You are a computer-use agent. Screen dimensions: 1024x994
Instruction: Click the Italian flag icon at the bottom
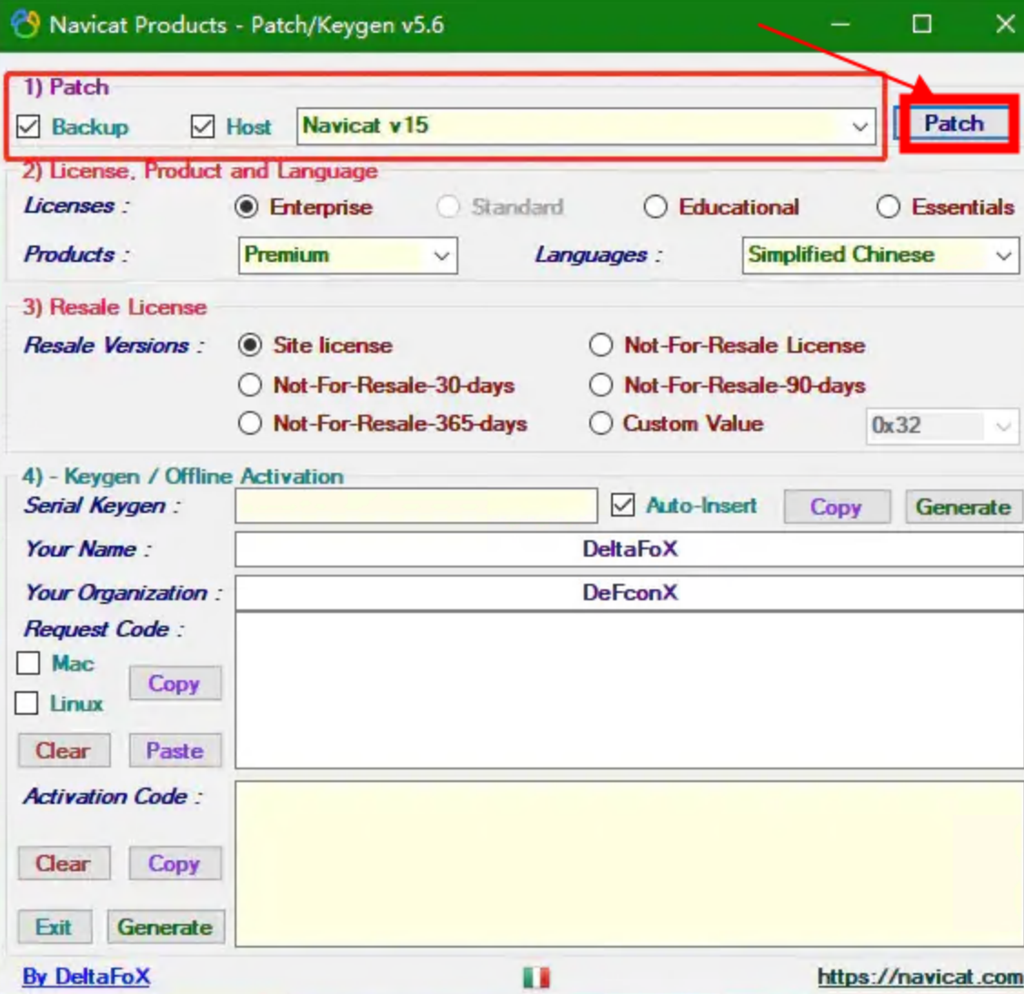[x=537, y=978]
